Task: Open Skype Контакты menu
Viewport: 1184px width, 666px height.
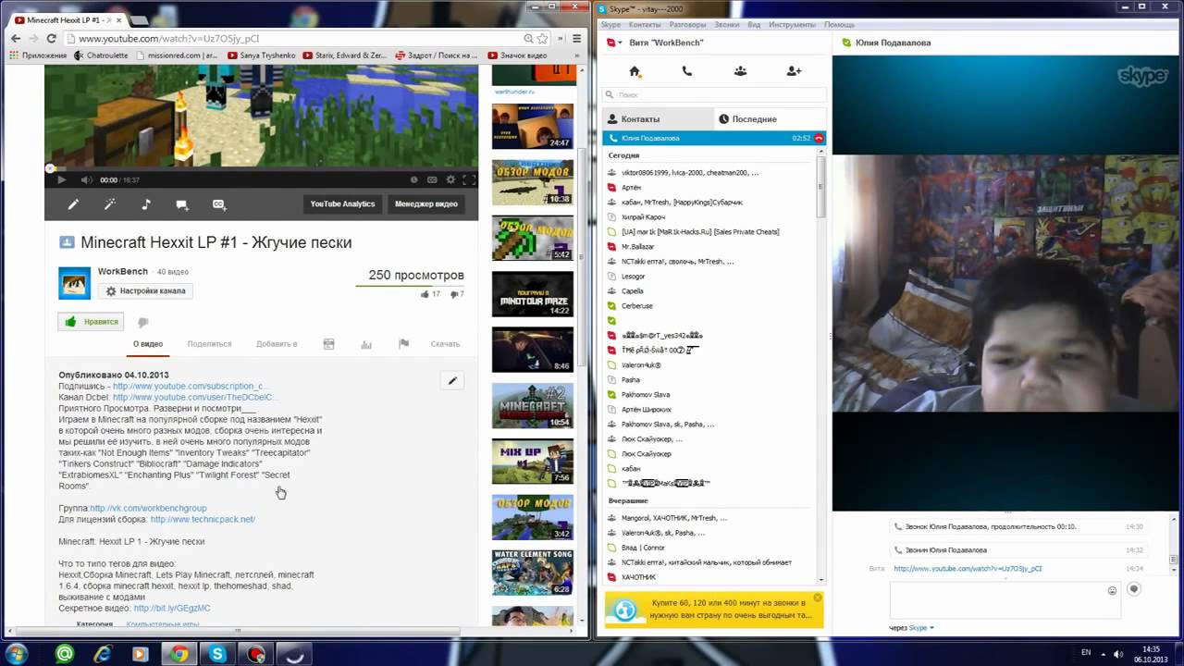Action: click(x=645, y=24)
